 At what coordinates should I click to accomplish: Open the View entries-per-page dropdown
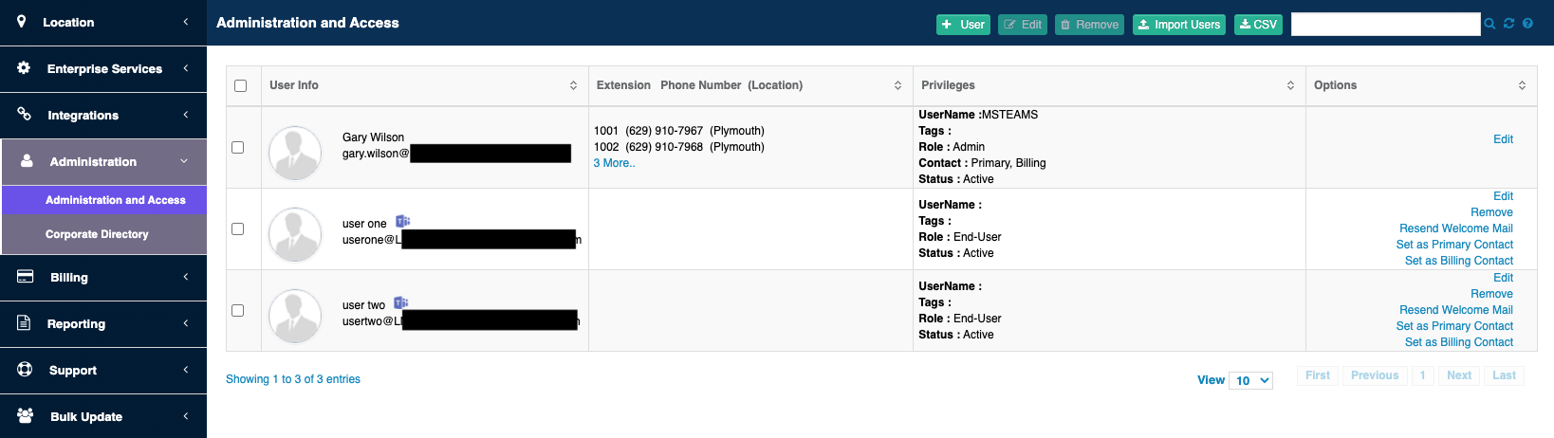click(x=1250, y=380)
